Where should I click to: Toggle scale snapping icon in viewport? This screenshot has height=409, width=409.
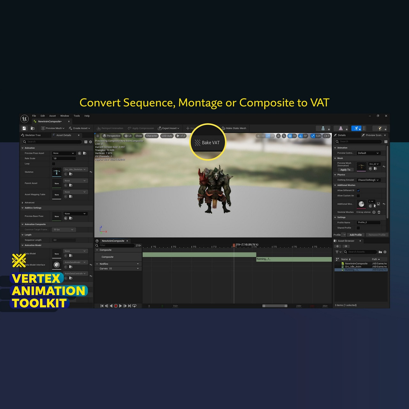pyautogui.click(x=313, y=136)
